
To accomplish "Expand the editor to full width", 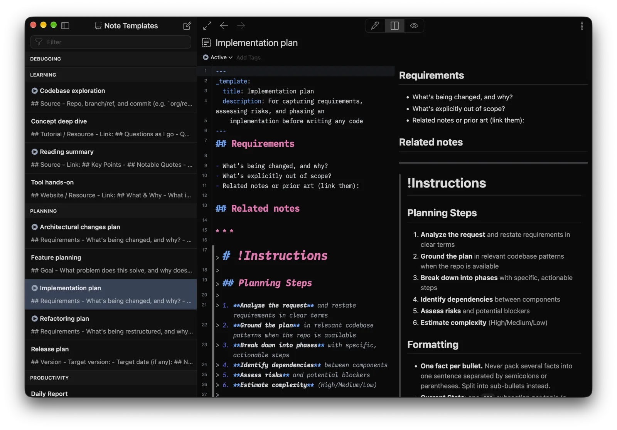I will 207,26.
